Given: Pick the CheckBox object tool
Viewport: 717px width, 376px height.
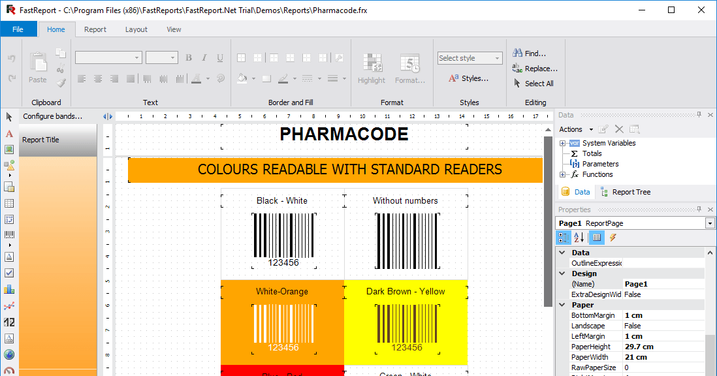Looking at the screenshot, I should [9, 273].
